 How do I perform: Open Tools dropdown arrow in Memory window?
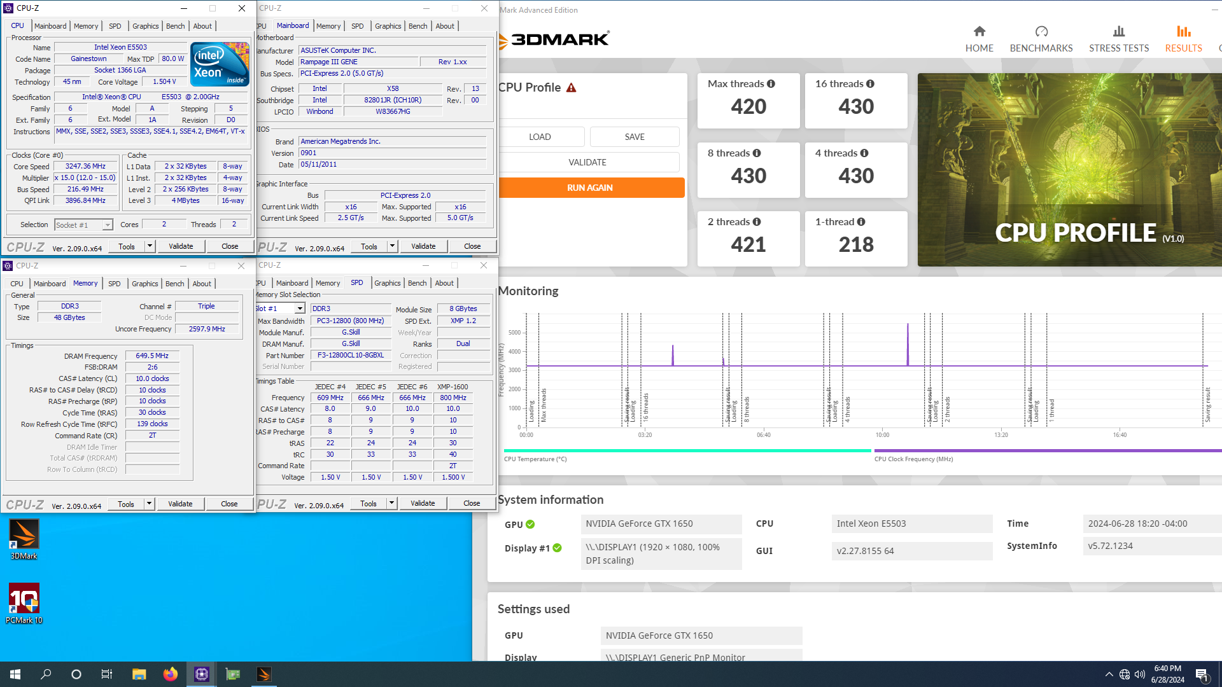click(x=149, y=504)
